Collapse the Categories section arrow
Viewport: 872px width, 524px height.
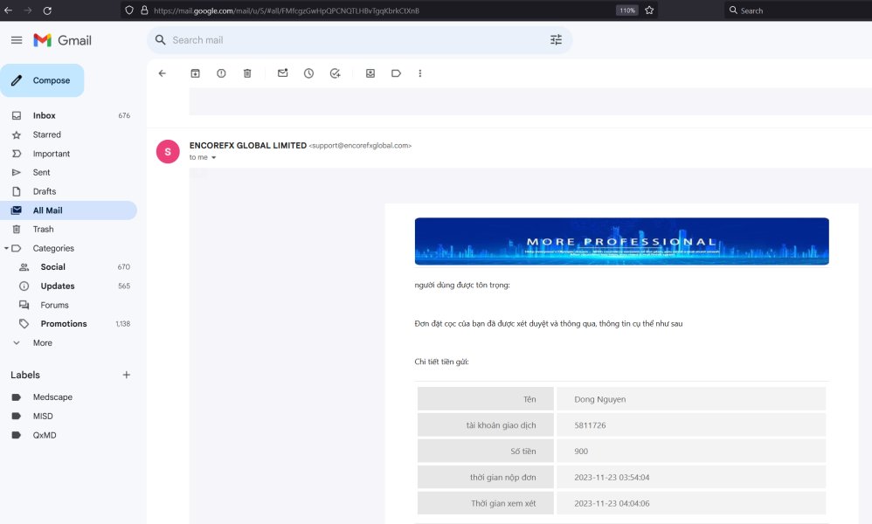pos(6,248)
